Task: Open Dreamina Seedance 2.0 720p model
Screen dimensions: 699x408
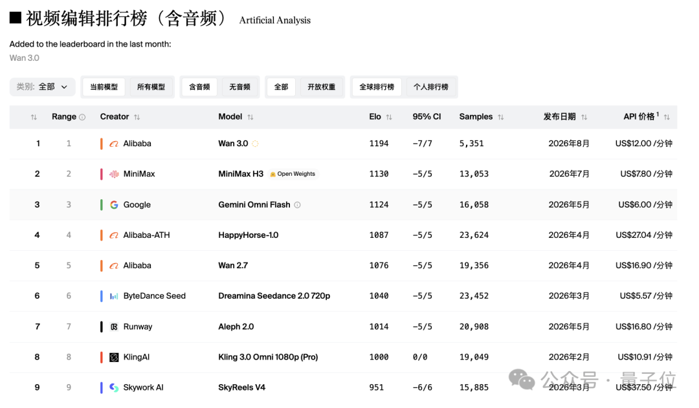Action: [274, 296]
